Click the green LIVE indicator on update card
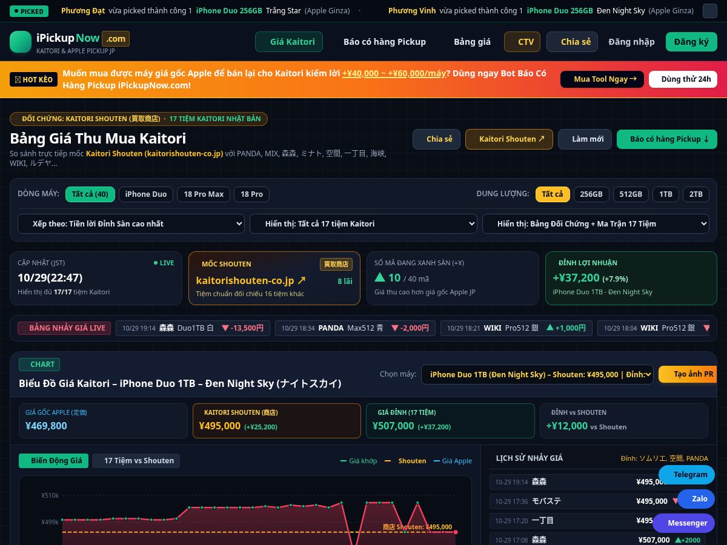Screen dimensions: 727x545 coord(164,263)
